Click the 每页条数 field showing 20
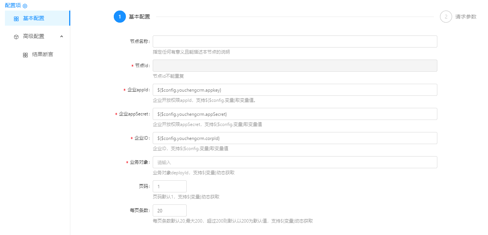Viewport: 488px width, 235px height. point(169,210)
